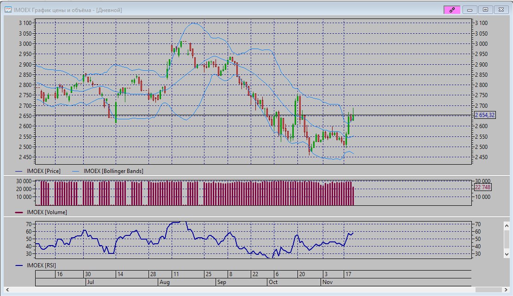Click the pink chain link icon
This screenshot has height=296, width=513.
click(452, 10)
